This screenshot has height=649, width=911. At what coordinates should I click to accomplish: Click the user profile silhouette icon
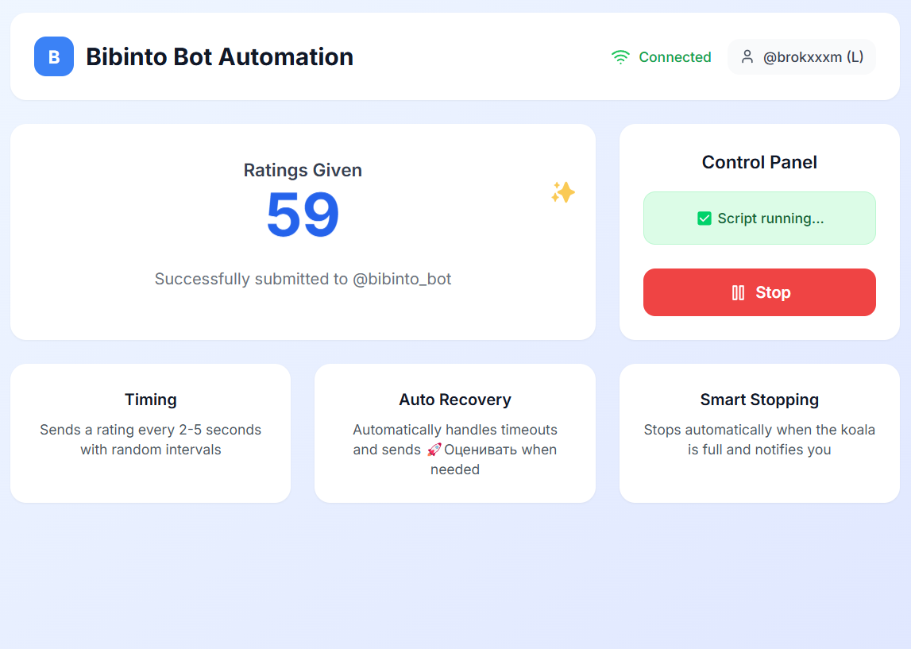pos(747,57)
